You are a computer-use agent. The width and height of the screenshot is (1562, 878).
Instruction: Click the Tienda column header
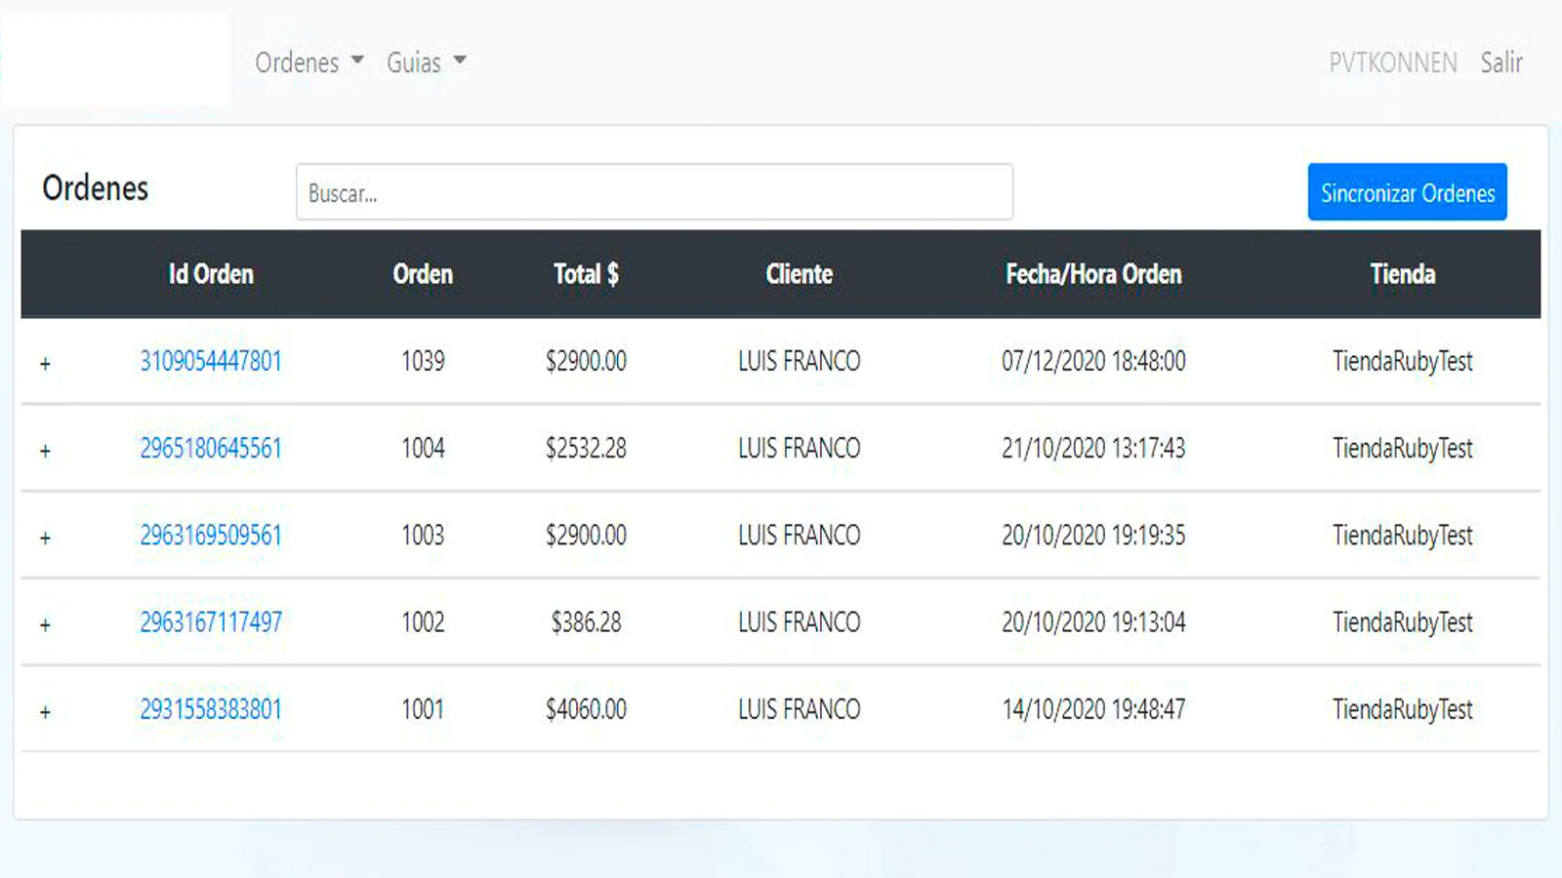1403,274
